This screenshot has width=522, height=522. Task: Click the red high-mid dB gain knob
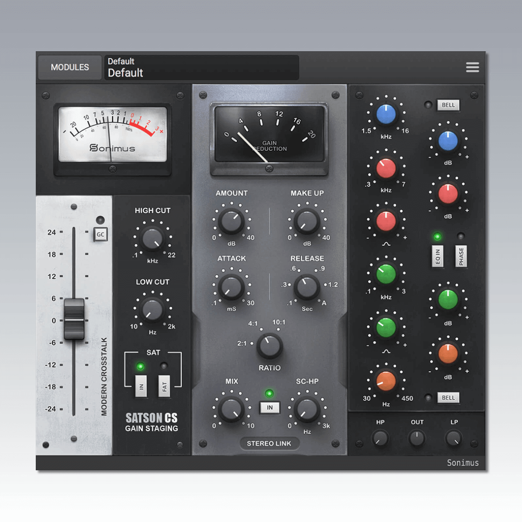448,194
